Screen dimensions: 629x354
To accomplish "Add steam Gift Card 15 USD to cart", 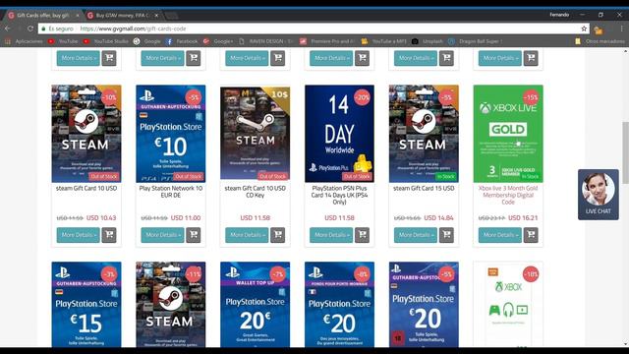I will coord(446,235).
